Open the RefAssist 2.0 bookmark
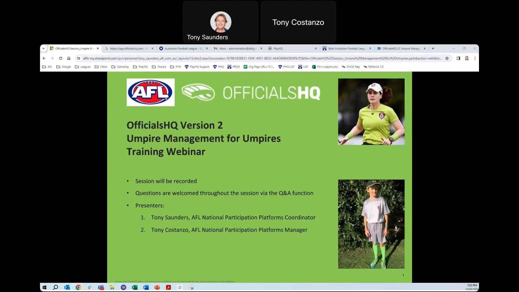The height and width of the screenshot is (292, 519). tap(373, 67)
